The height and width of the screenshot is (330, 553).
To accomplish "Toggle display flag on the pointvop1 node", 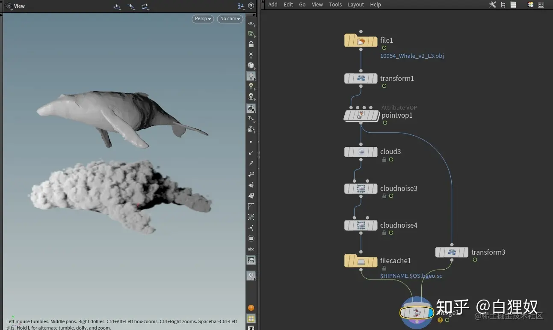I will pyautogui.click(x=375, y=116).
